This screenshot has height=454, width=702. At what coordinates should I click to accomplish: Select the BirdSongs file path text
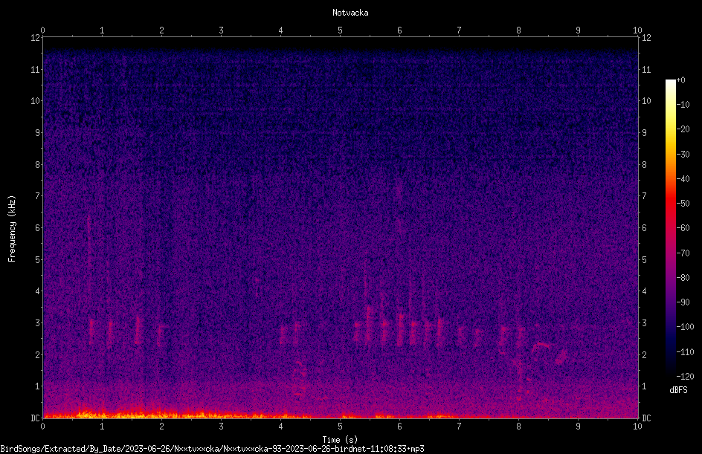point(212,449)
